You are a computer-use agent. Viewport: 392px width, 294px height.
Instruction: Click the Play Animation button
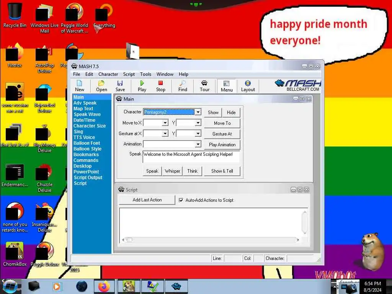click(x=222, y=145)
